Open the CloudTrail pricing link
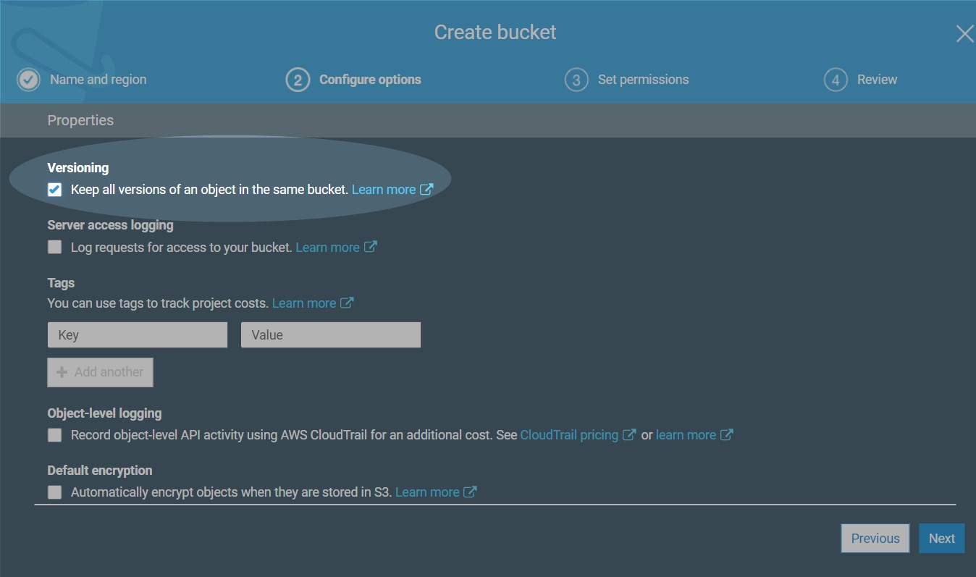The height and width of the screenshot is (577, 976). pyautogui.click(x=569, y=435)
